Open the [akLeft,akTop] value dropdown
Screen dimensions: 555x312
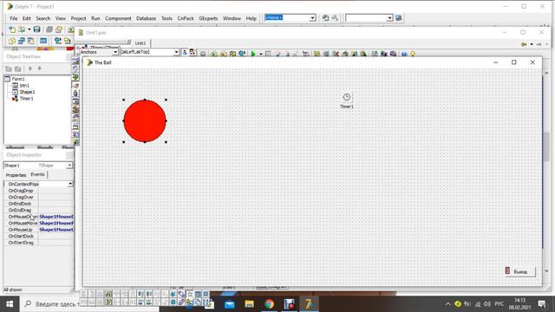pyautogui.click(x=176, y=52)
